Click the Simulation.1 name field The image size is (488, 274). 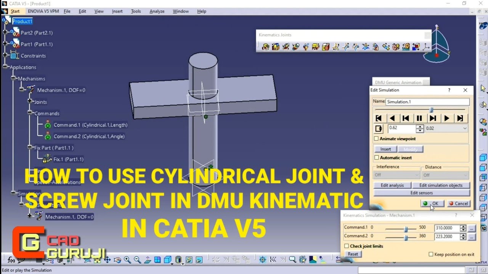coord(427,102)
